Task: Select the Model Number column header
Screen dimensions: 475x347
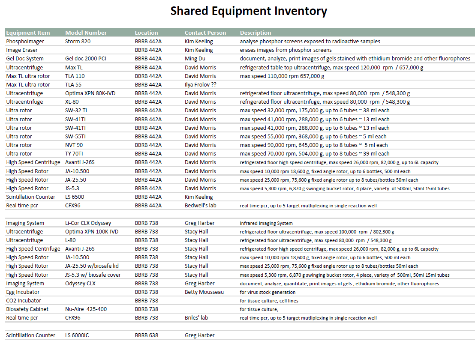Action: [x=86, y=33]
